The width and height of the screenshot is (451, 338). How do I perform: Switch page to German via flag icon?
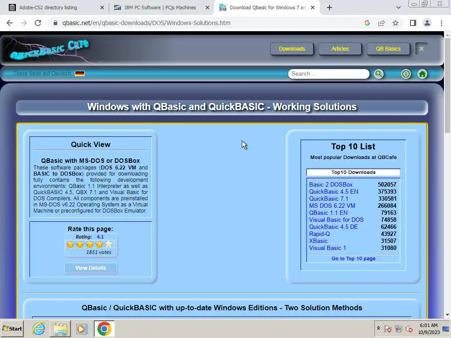coord(80,73)
